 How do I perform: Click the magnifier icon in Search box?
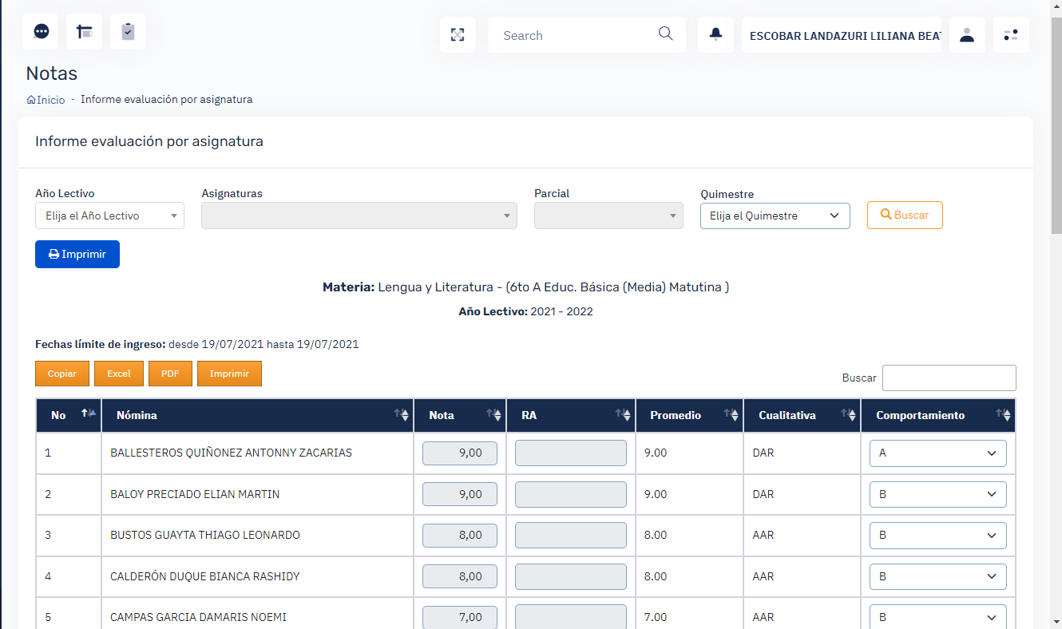(665, 34)
